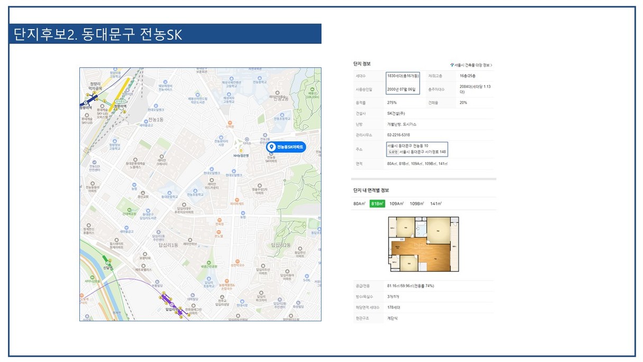Open 서울시 건축물 대장 정보 link
643x362 pixels.
pyautogui.click(x=471, y=65)
